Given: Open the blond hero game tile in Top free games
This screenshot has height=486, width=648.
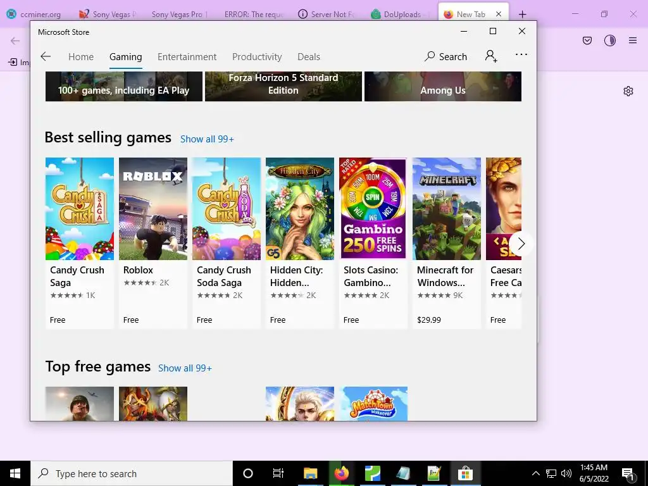Looking at the screenshot, I should coord(299,404).
